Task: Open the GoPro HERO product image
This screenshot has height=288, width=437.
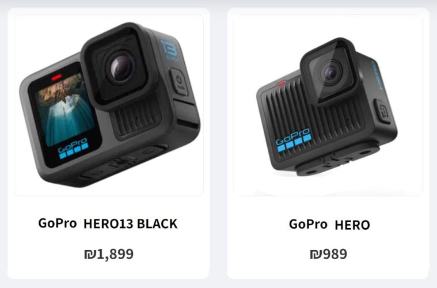Action: click(328, 105)
